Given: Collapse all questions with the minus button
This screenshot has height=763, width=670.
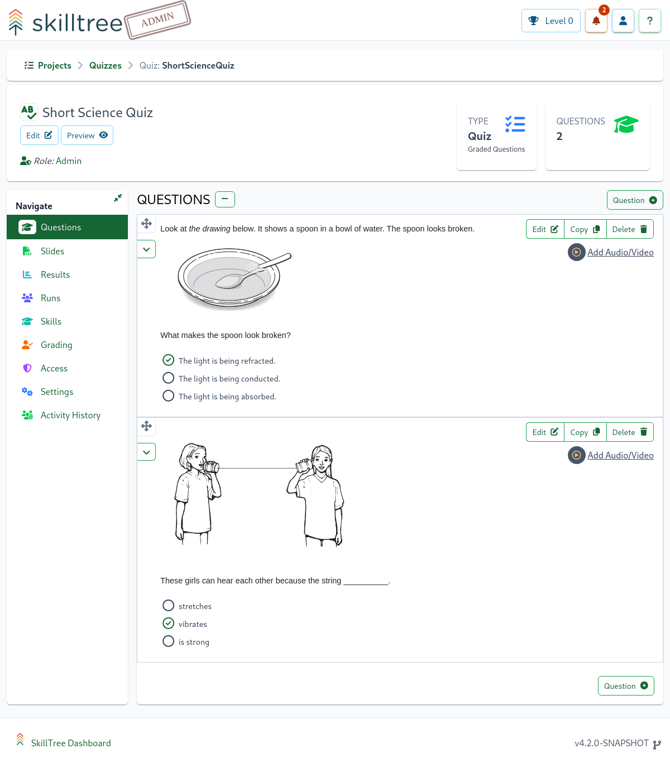Looking at the screenshot, I should point(224,199).
